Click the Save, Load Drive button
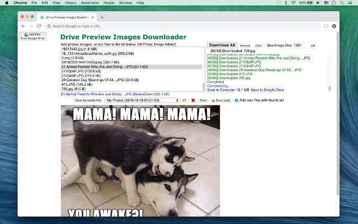 click(x=221, y=100)
